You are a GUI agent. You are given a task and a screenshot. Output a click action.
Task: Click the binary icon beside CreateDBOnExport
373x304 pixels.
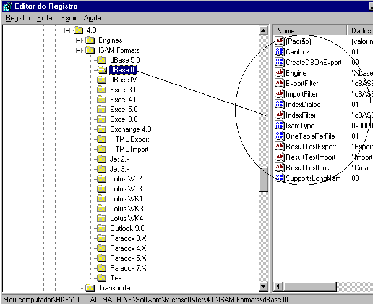pyautogui.click(x=279, y=63)
